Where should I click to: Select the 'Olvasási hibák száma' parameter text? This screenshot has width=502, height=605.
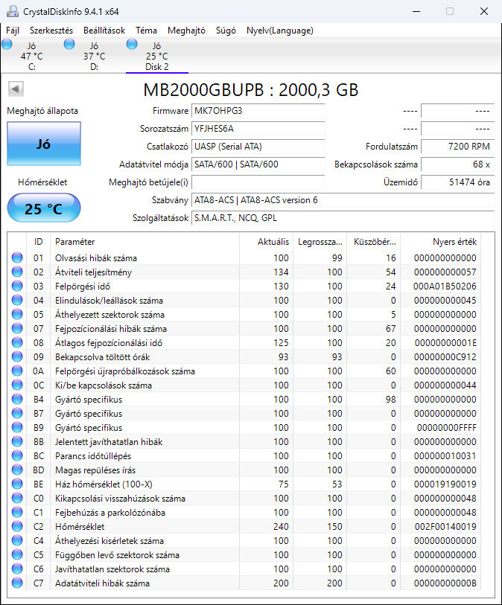[96, 258]
